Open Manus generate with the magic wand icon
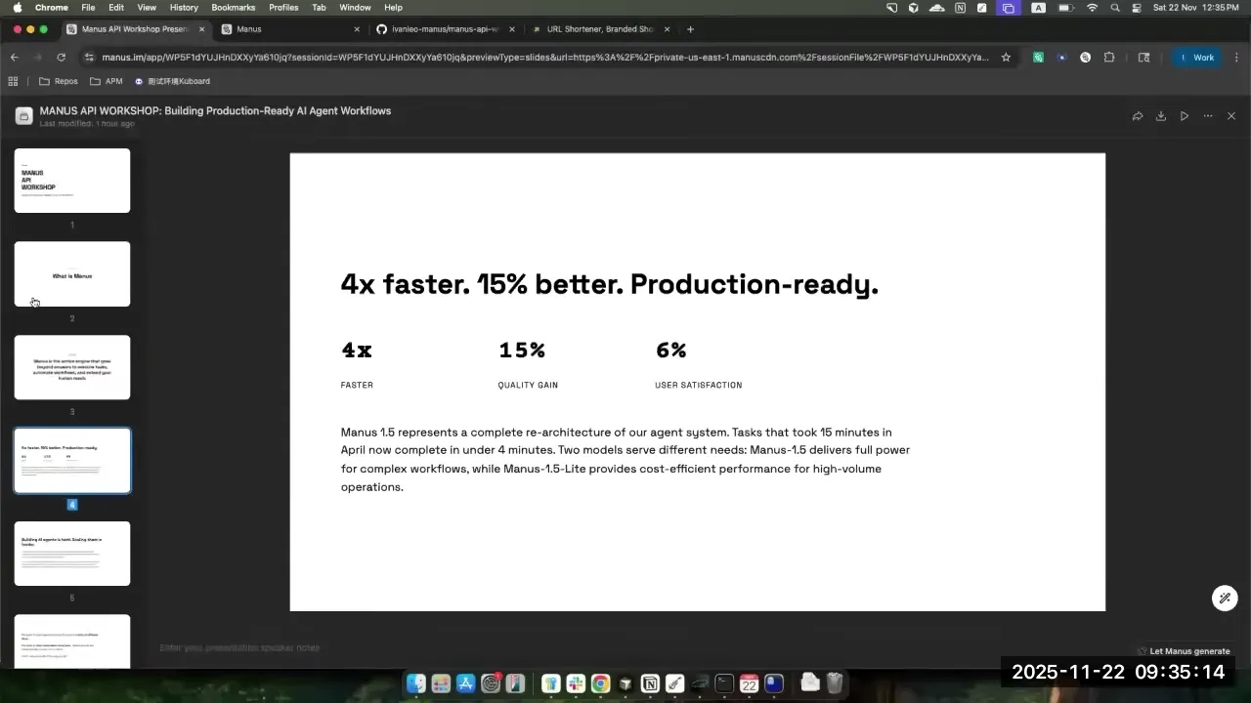Image resolution: width=1251 pixels, height=703 pixels. coord(1225,598)
